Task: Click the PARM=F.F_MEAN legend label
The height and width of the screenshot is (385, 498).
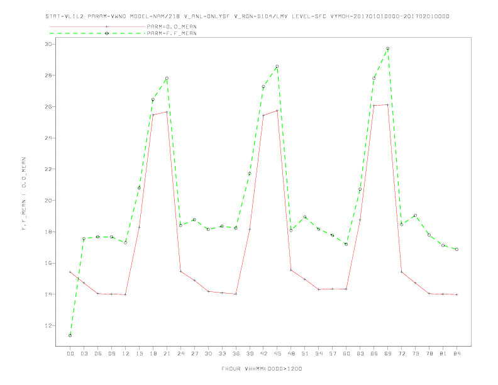Action: pos(172,33)
